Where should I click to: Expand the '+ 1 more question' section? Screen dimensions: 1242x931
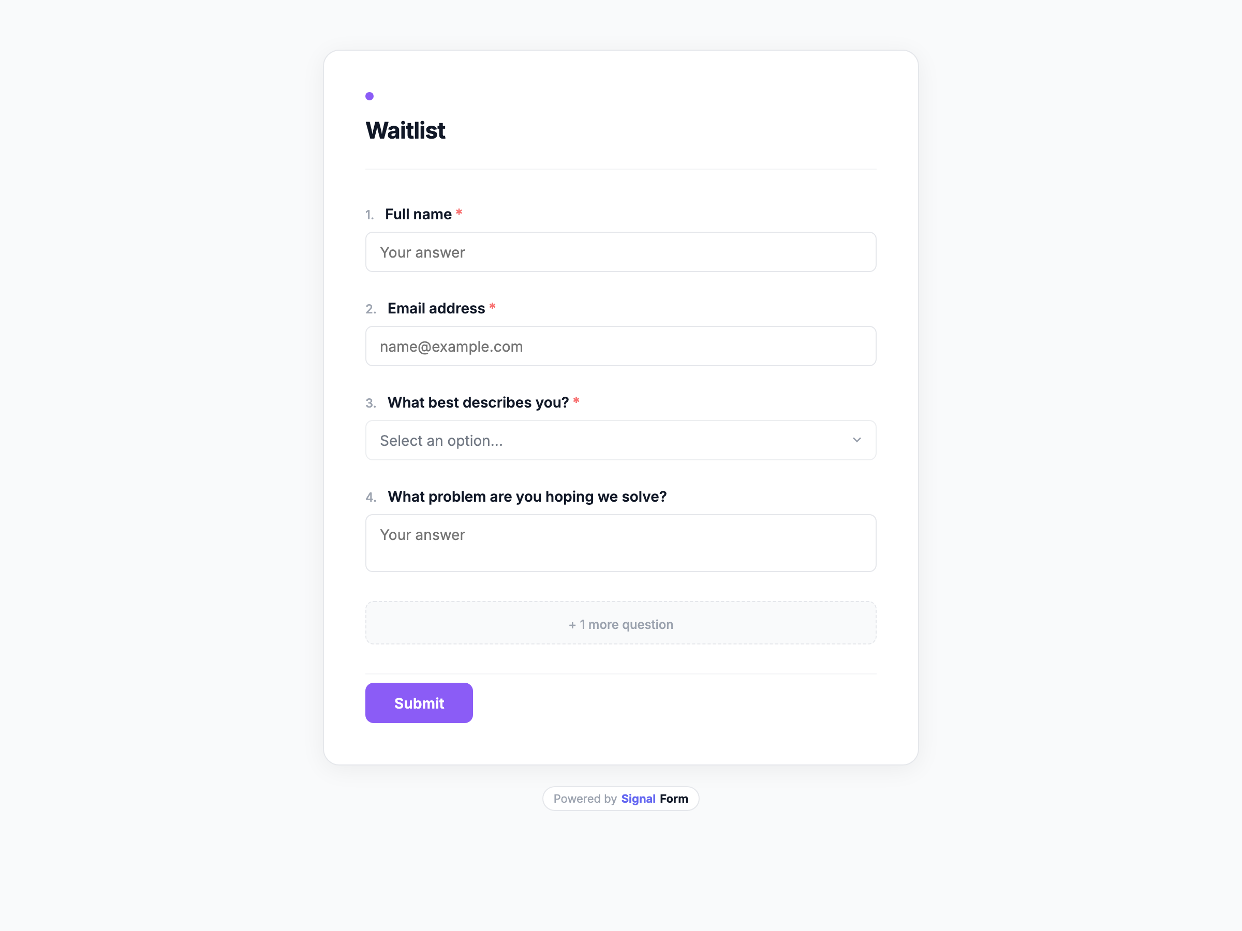pyautogui.click(x=620, y=623)
